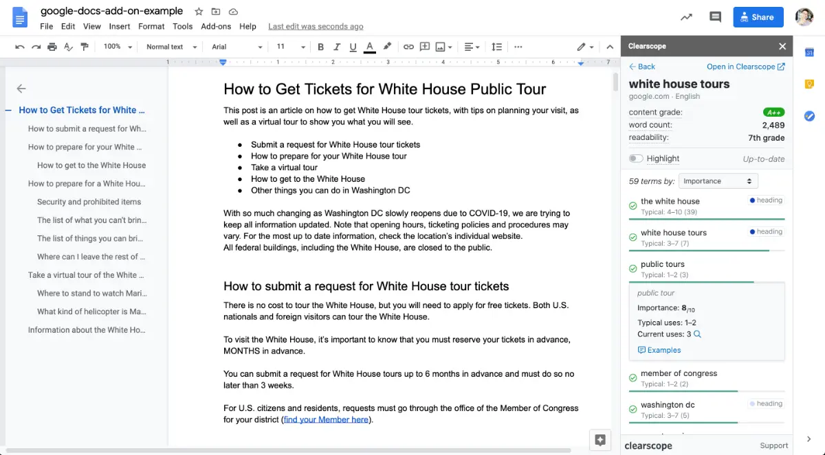Click the print icon in toolbar
Viewport: 825px width, 455px height.
(52, 47)
